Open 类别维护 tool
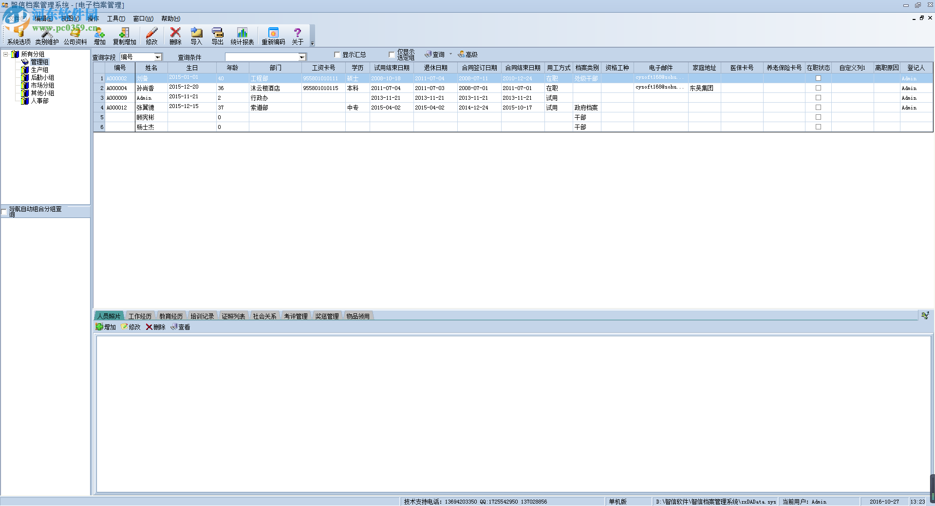The height and width of the screenshot is (506, 935). [47, 36]
